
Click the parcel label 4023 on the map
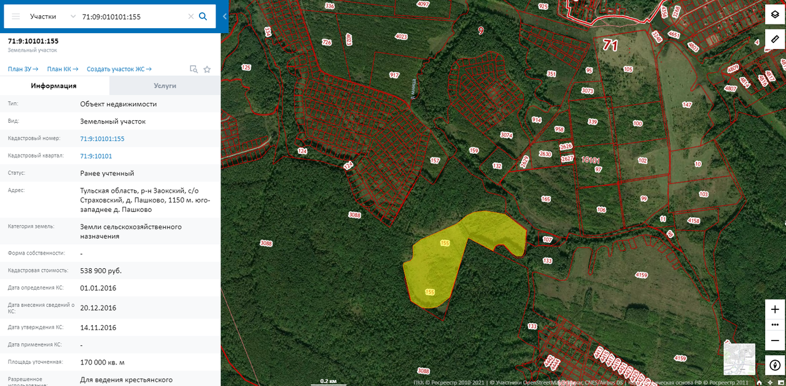click(401, 36)
